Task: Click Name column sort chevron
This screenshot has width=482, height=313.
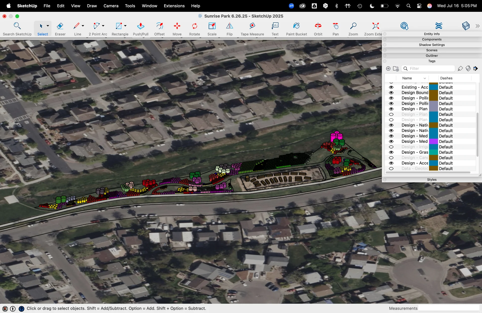Action: tap(425, 78)
